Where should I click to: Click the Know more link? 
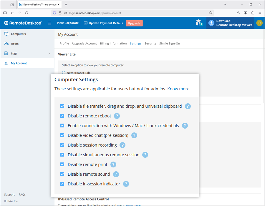coord(178,89)
